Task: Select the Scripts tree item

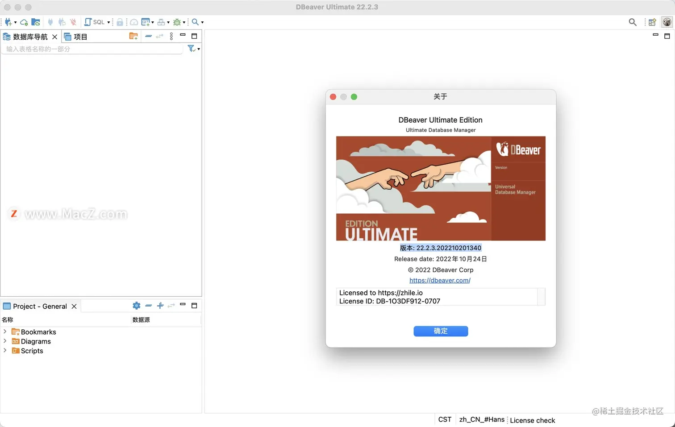Action: click(x=32, y=351)
